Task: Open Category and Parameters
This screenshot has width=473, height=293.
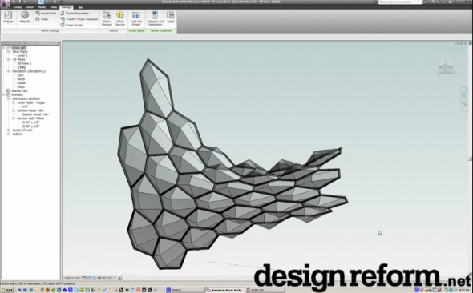Action: [x=155, y=18]
